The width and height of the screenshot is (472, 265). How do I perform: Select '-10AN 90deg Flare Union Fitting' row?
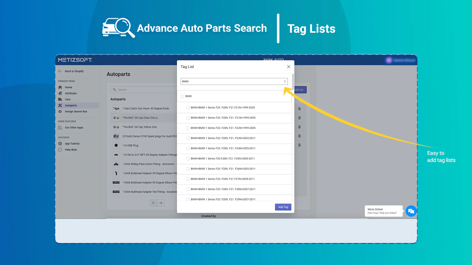point(148,164)
